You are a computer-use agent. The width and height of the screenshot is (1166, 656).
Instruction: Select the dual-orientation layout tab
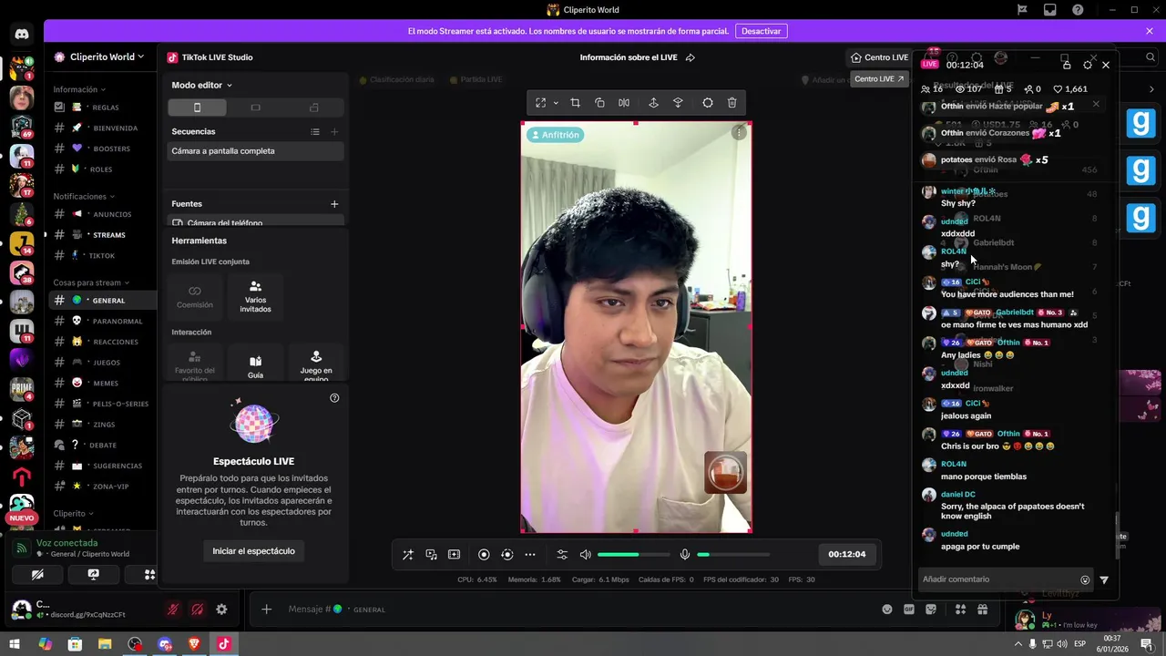click(314, 108)
